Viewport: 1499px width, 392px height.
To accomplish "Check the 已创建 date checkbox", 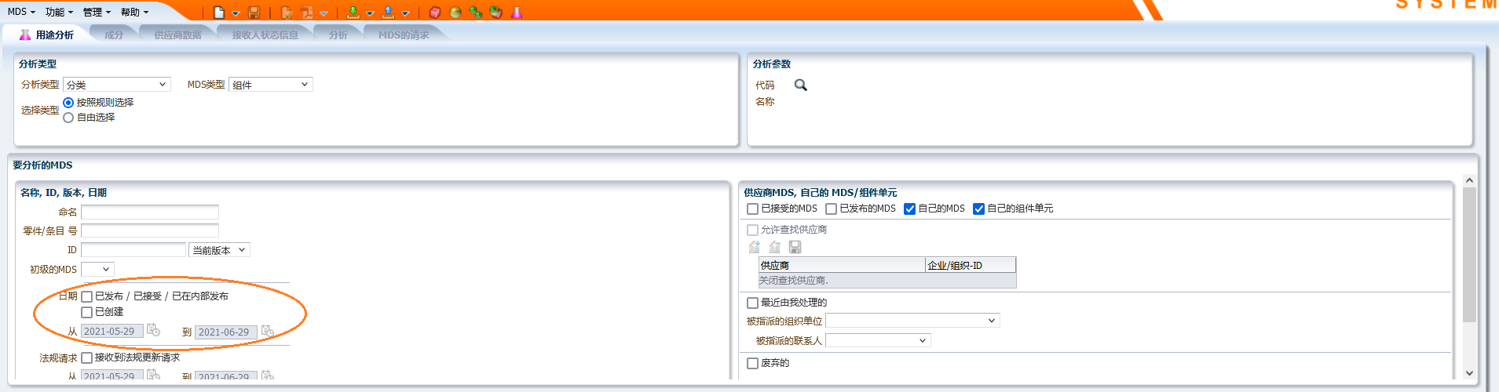I will (x=87, y=312).
